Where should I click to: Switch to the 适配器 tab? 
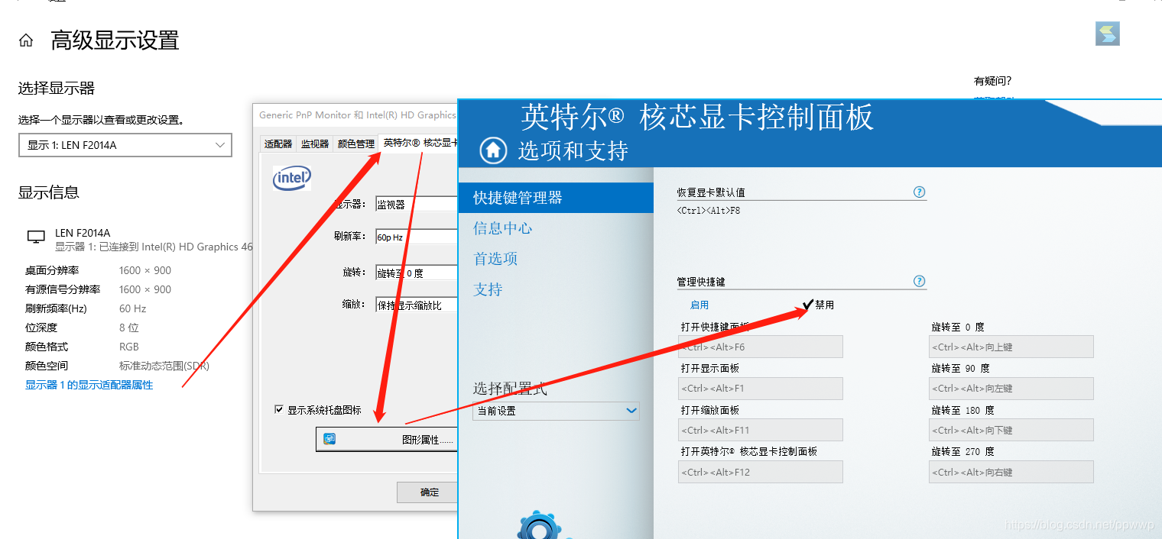(278, 144)
